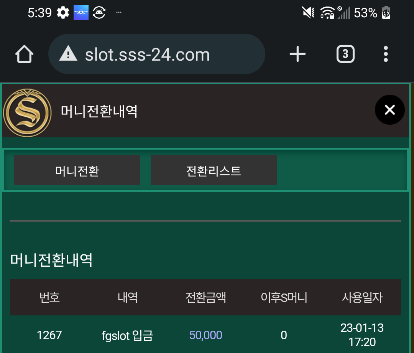Screen dimensions: 414x353
Task: Tap the settings gear in status bar
Action: click(x=63, y=12)
